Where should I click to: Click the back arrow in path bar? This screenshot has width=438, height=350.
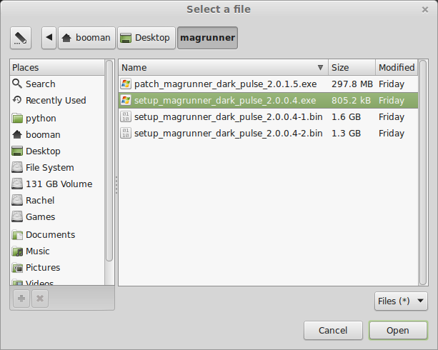point(49,38)
